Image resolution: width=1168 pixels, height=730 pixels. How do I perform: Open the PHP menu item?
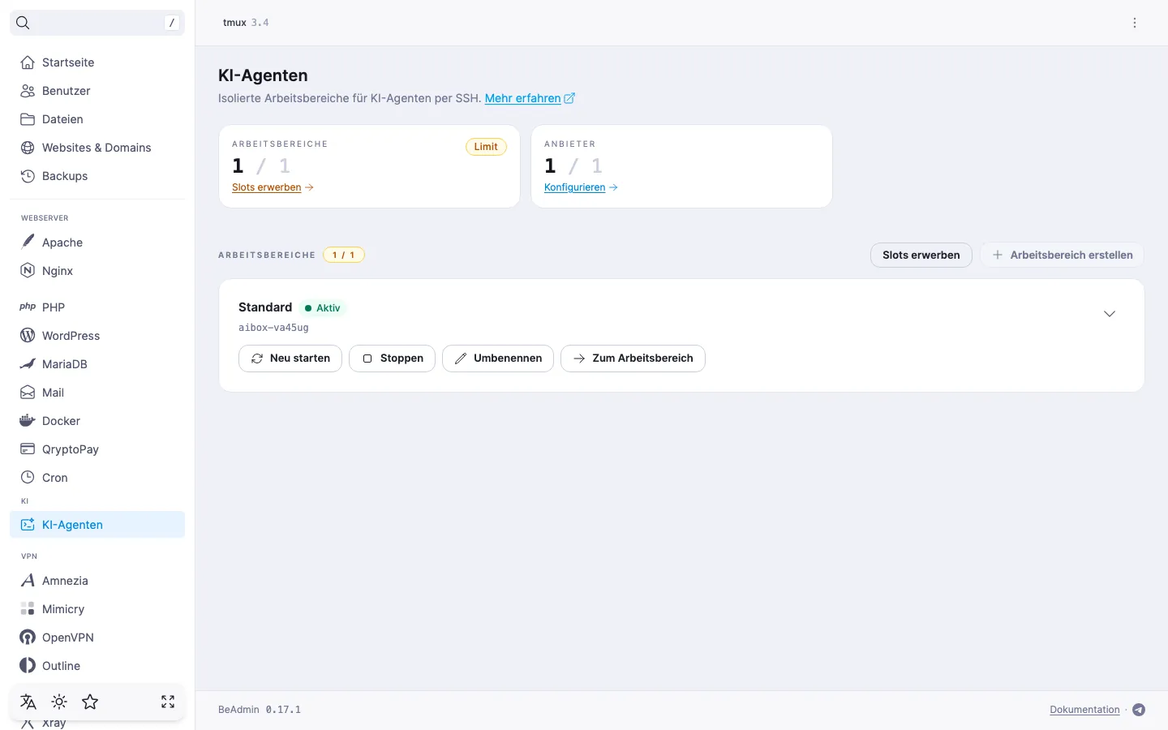click(97, 307)
